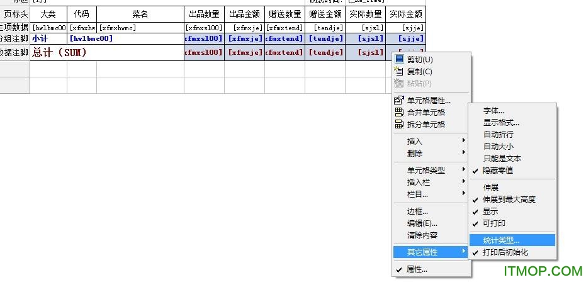Viewport: 586px width, 287px height.
Task: Select the 大类 column header cell
Action: [48, 14]
